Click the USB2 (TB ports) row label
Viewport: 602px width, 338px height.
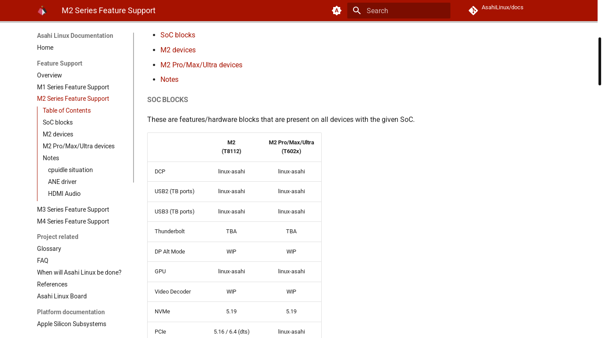click(175, 191)
